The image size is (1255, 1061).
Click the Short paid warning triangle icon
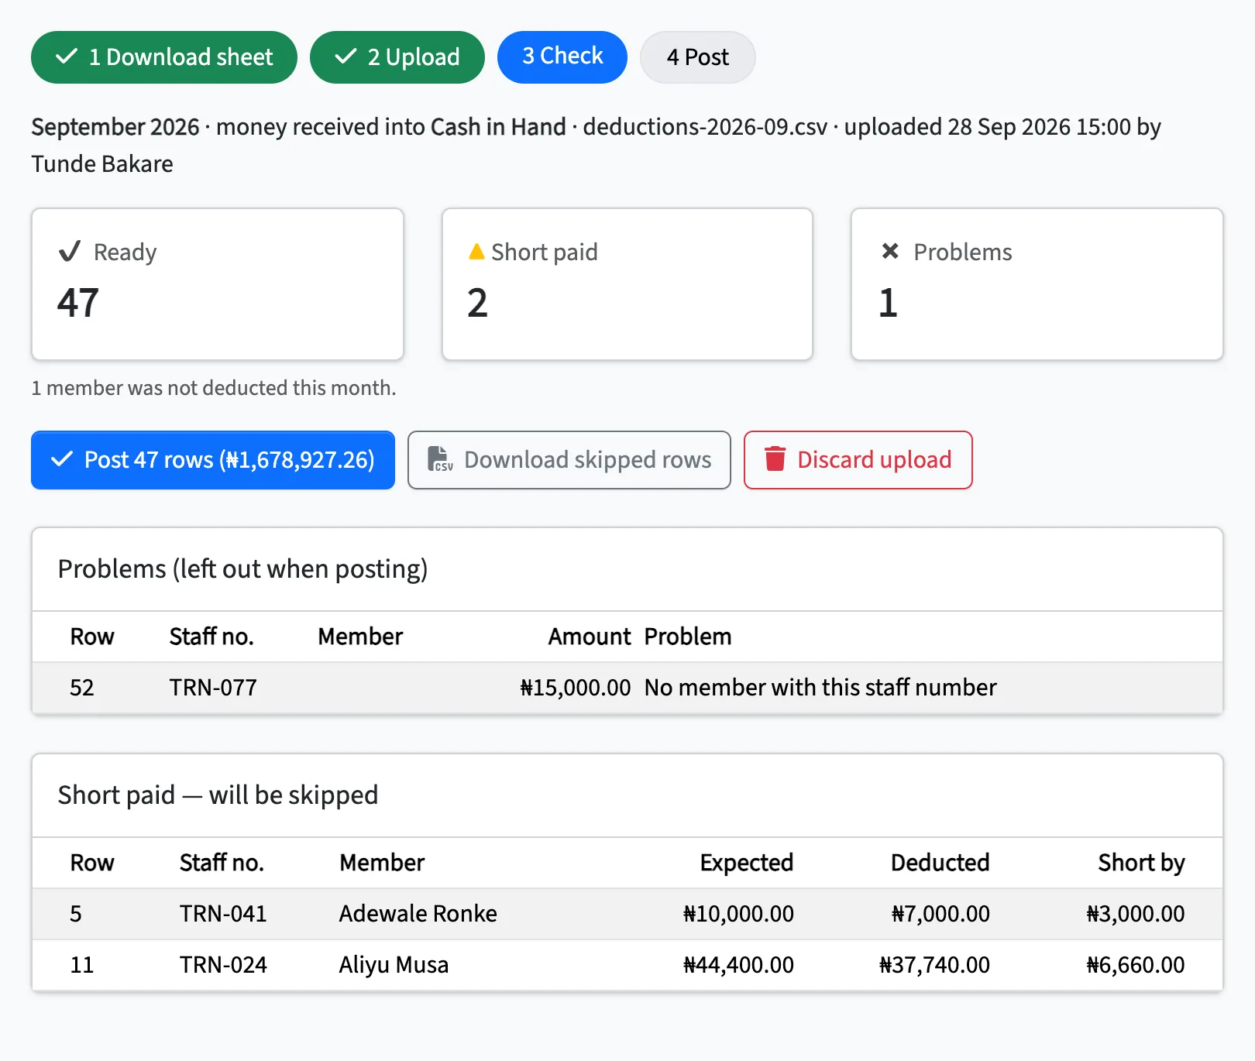476,252
